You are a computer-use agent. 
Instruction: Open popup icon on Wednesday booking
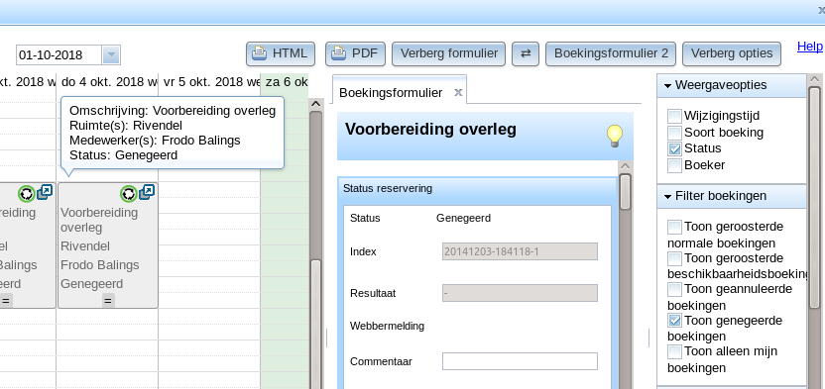(x=45, y=192)
